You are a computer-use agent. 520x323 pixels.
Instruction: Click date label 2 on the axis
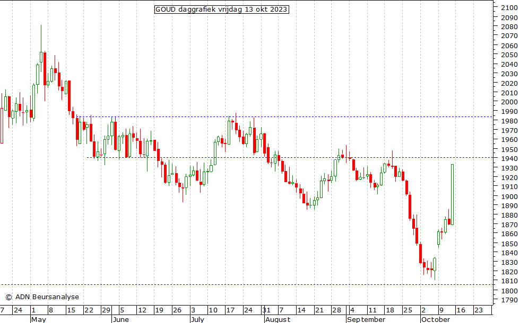click(x=423, y=310)
